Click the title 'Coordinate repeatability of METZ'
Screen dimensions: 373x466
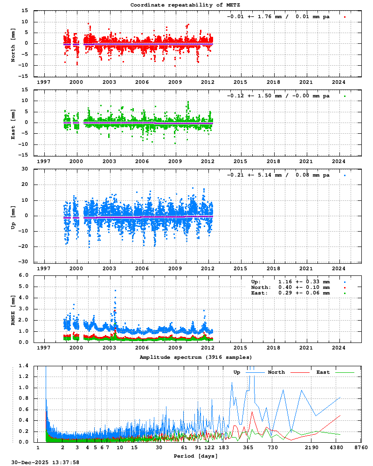[186, 5]
